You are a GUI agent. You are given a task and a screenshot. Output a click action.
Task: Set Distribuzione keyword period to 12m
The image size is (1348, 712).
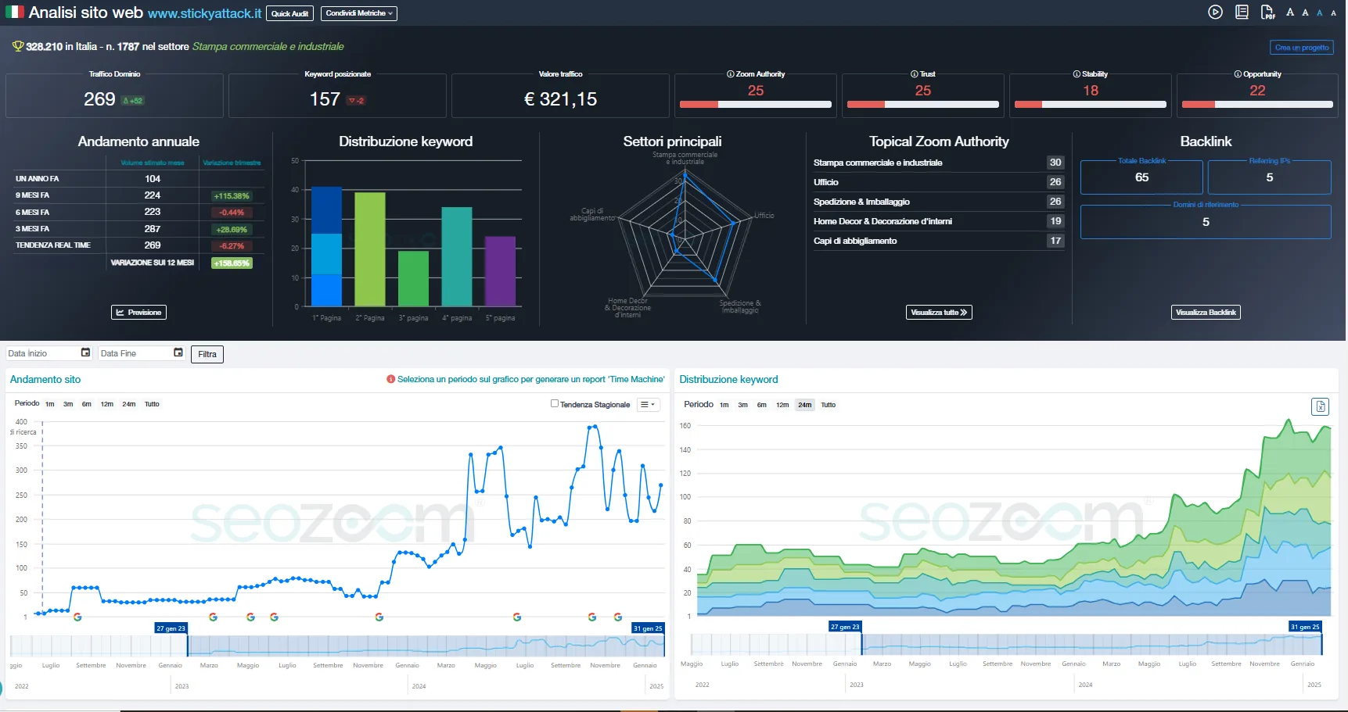pyautogui.click(x=782, y=405)
